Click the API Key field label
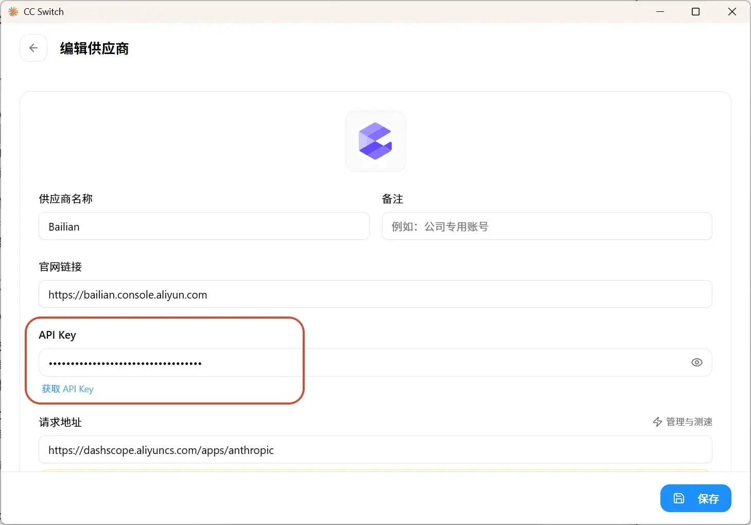The height and width of the screenshot is (525, 751). (57, 335)
